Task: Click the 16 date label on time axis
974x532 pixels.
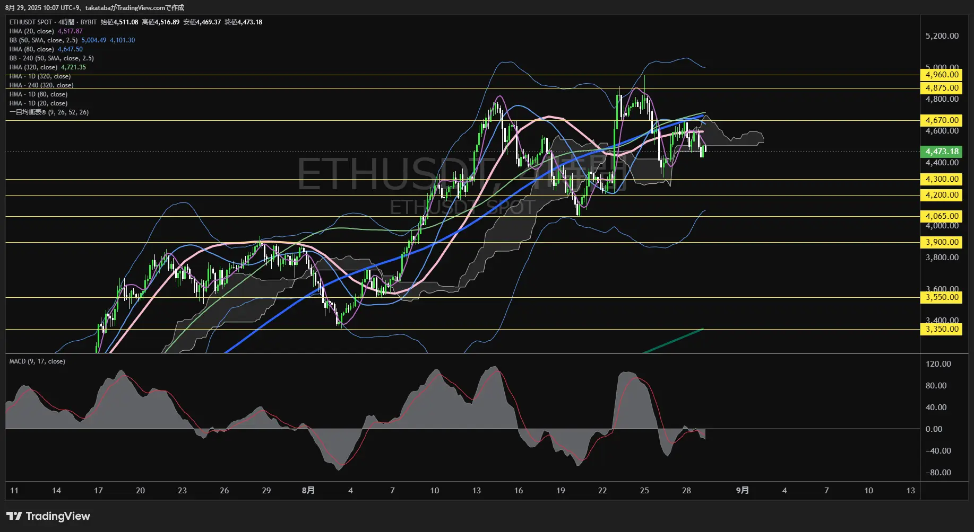Action: tap(519, 491)
